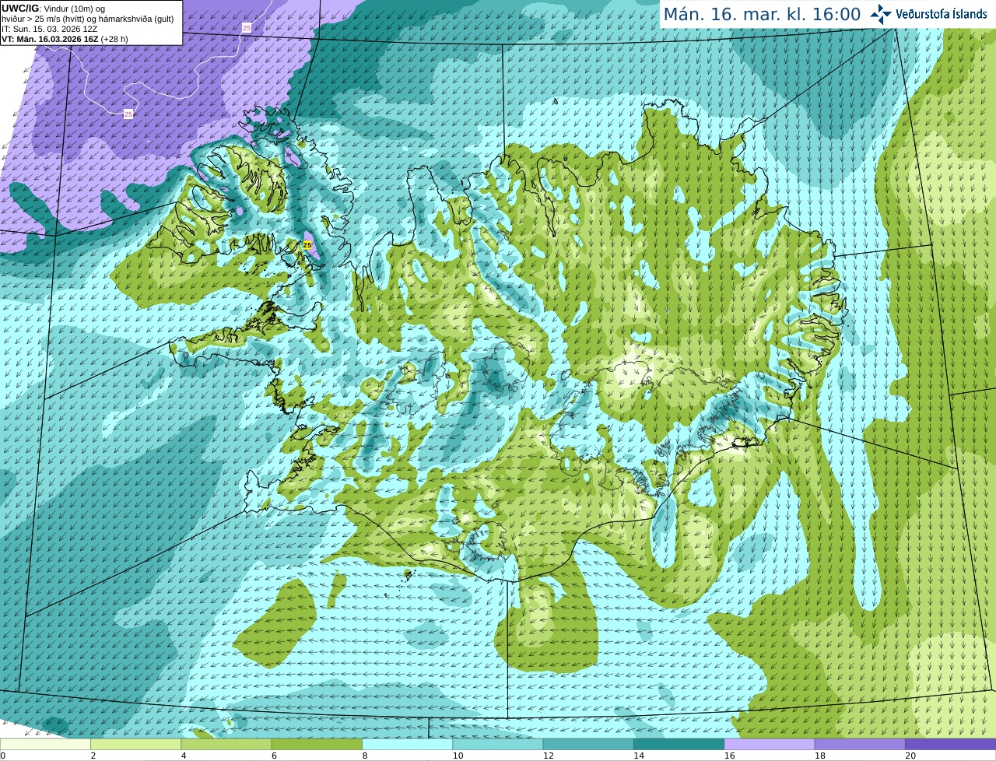Viewport: 996px width, 761px height.
Task: Click the 'hviður > 25 m/s' legend line
Action: click(87, 19)
